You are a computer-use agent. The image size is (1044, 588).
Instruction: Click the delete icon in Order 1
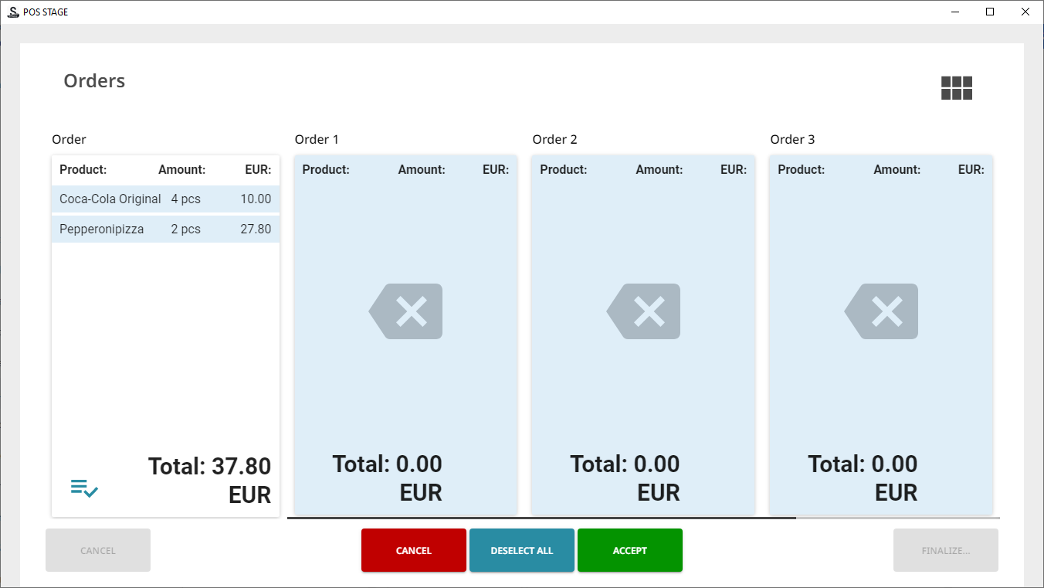tap(406, 311)
